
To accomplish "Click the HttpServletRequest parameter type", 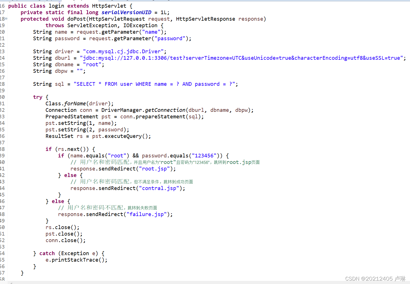I will pyautogui.click(x=117, y=19).
